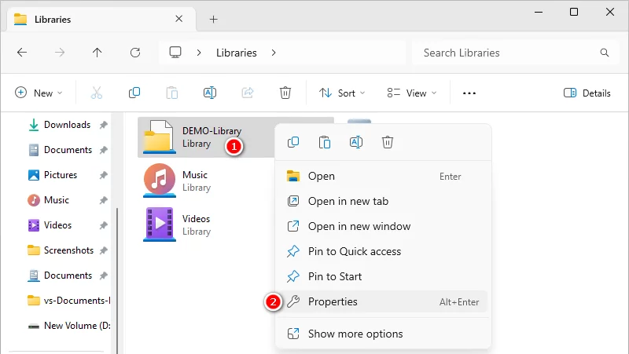Open Downloads in navigation pane
This screenshot has height=354, width=629.
pos(67,125)
